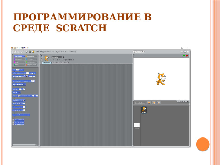Switch to full stage view mode
220x165 pixels.
(x=185, y=52)
